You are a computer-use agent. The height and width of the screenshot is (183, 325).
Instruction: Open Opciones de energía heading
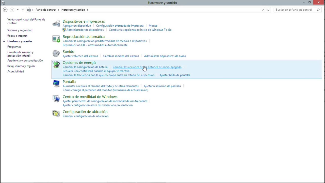tap(79, 63)
